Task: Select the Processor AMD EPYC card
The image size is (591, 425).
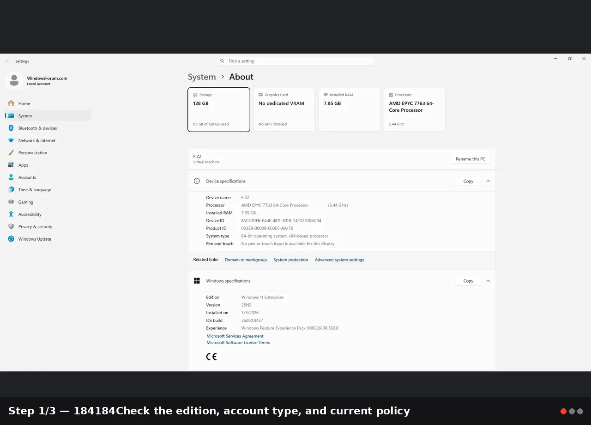Action: 415,109
